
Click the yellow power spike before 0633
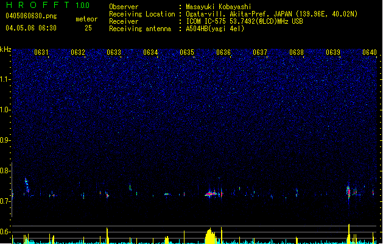click(107, 235)
